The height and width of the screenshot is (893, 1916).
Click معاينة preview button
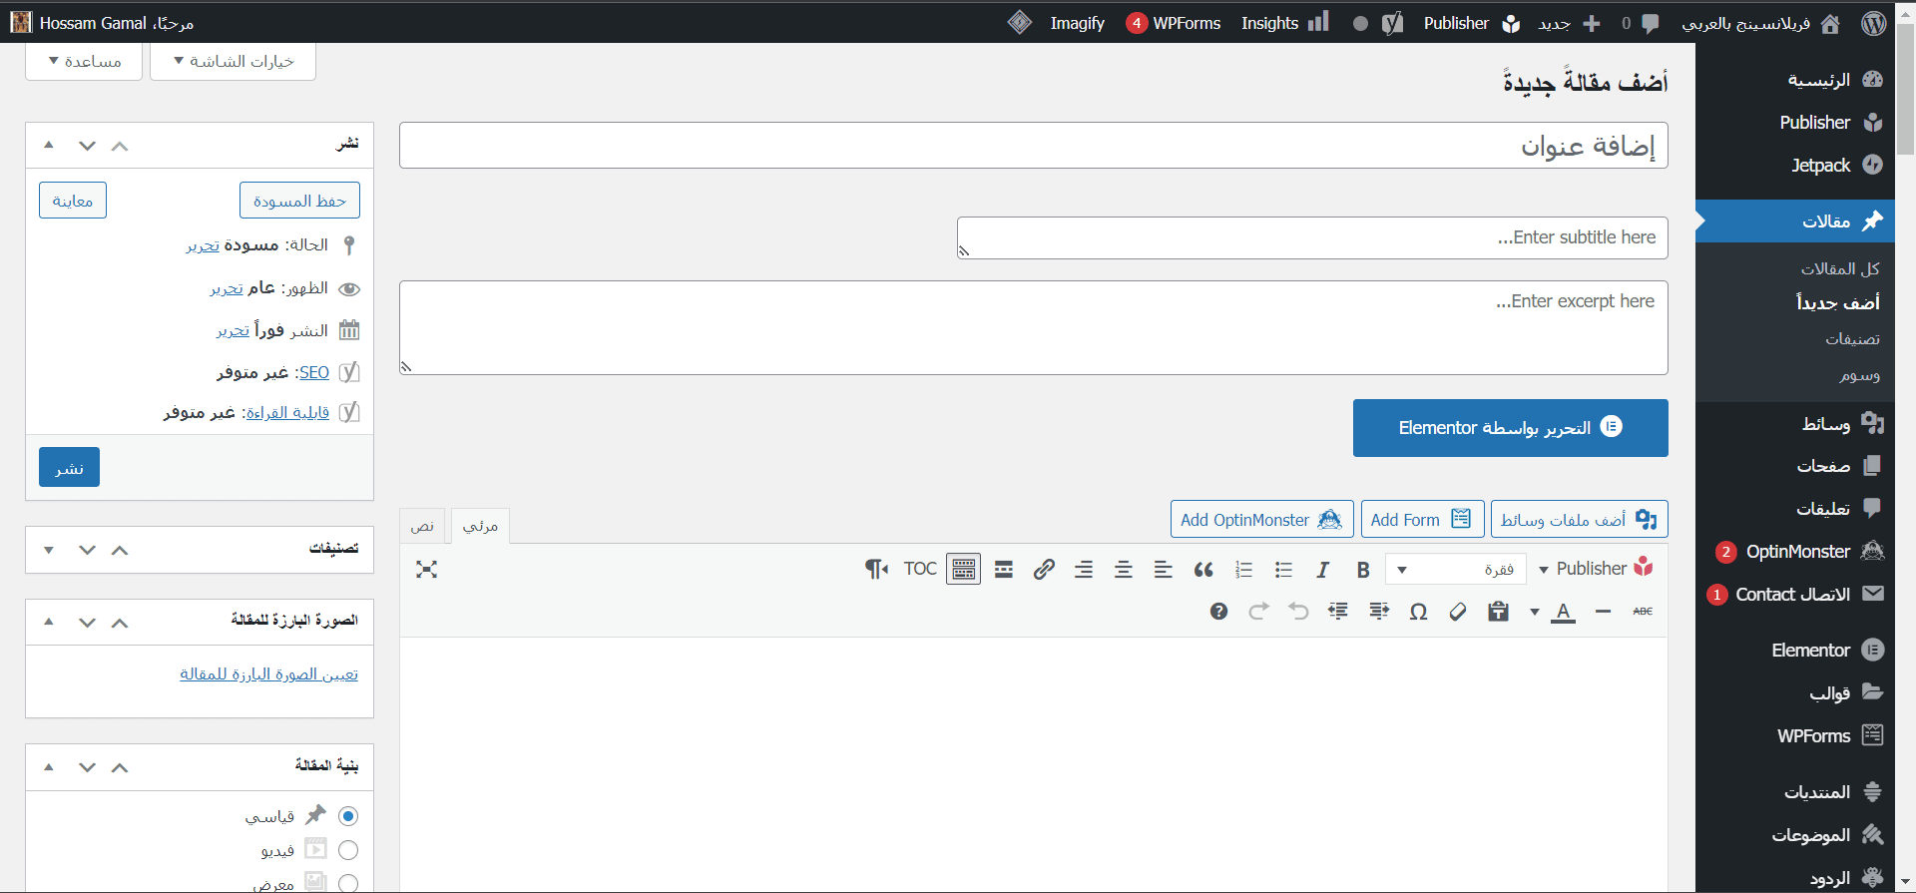coord(73,201)
